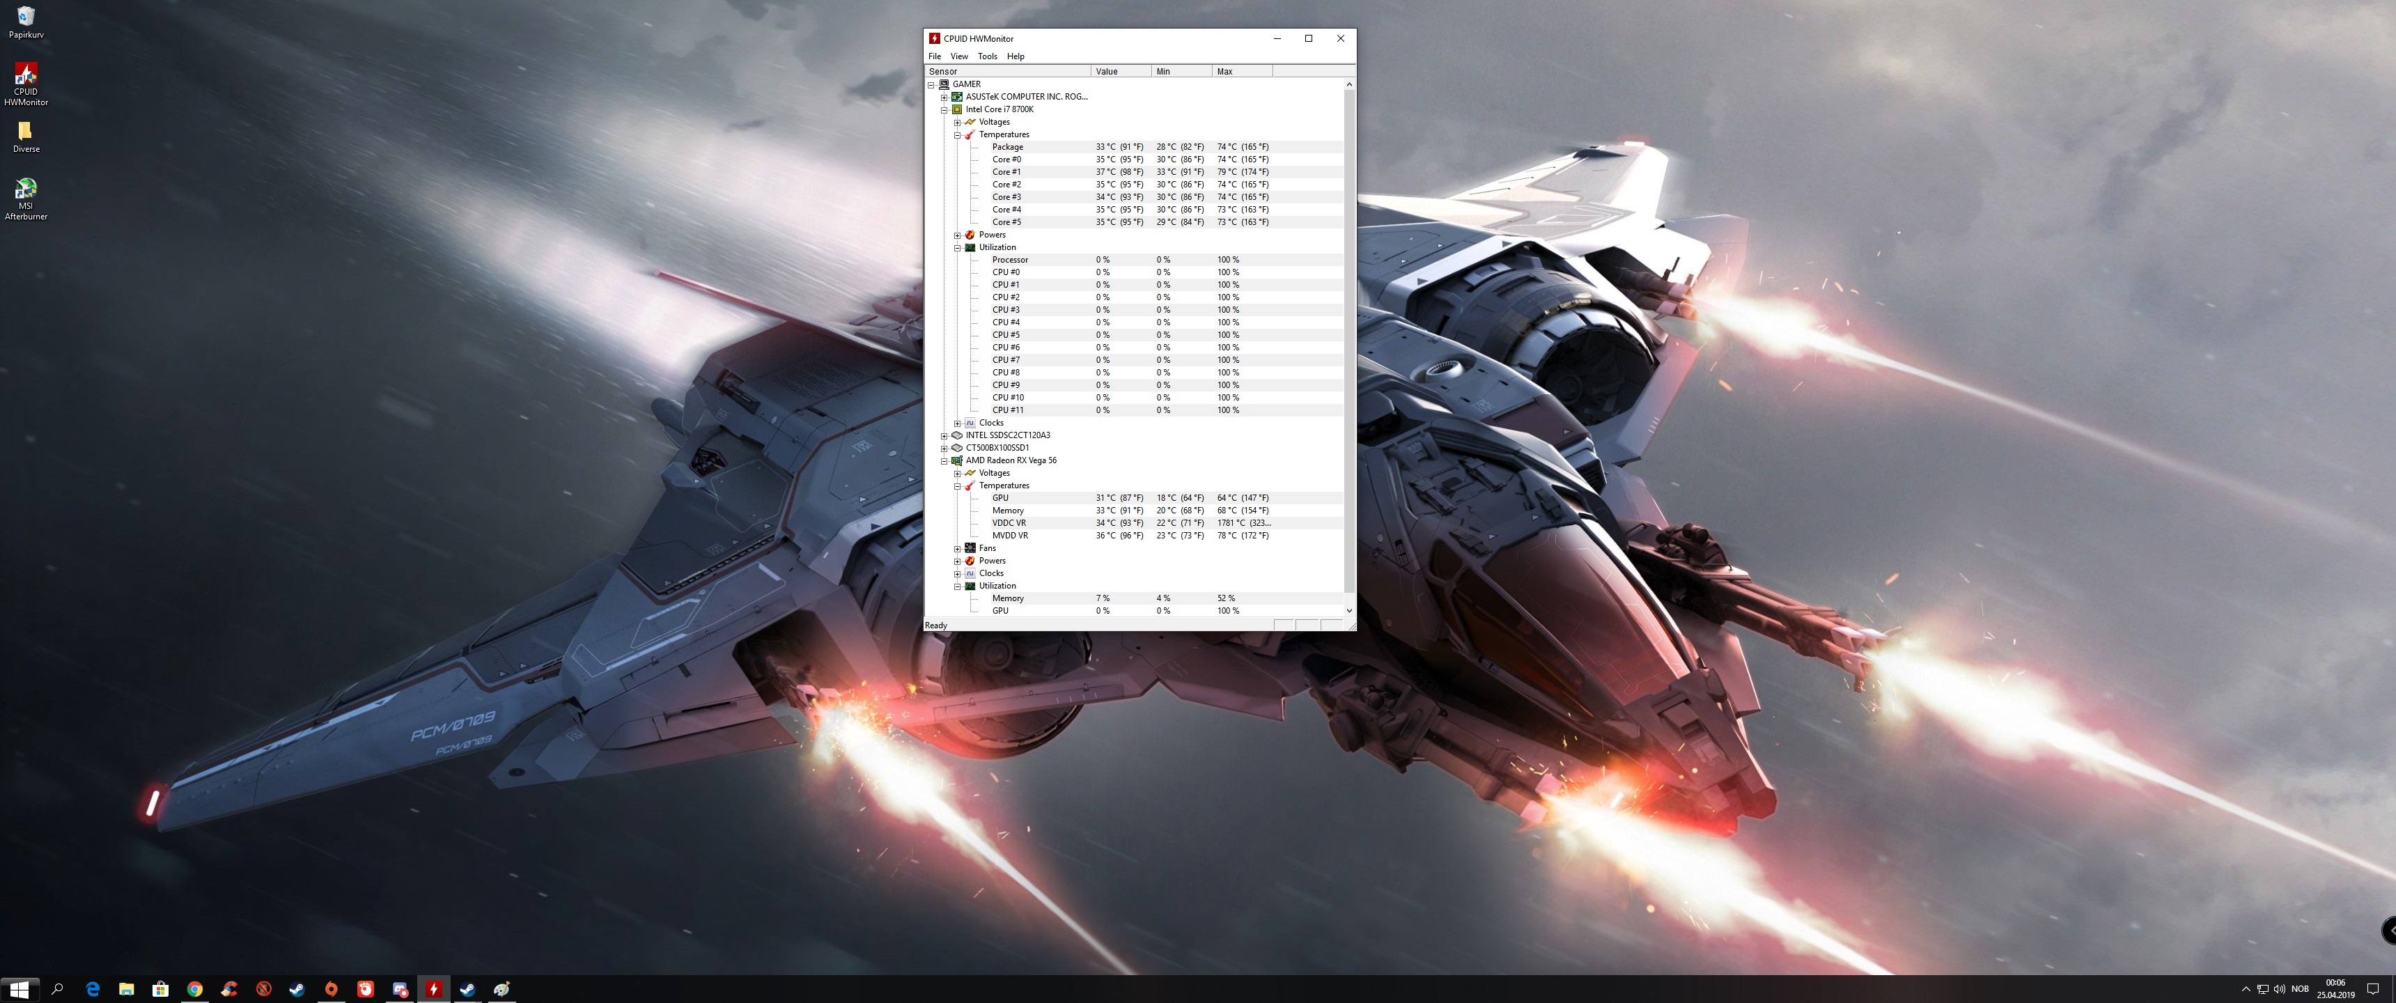Expand the ASUSTeK COMPUTER INC. ROG node
Image resolution: width=2396 pixels, height=1003 pixels.
[944, 97]
